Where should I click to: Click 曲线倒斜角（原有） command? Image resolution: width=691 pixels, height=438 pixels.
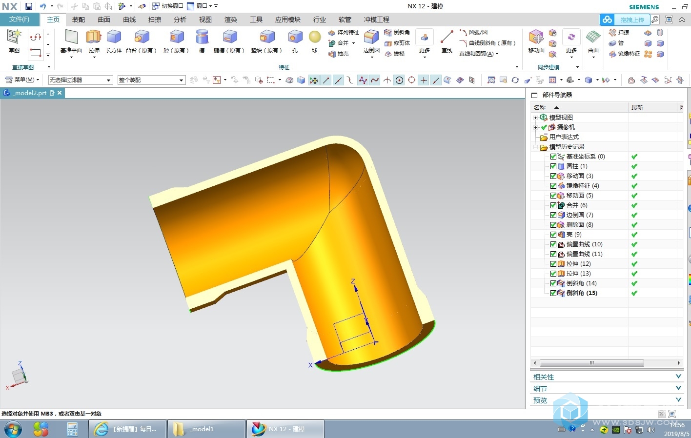click(x=488, y=43)
